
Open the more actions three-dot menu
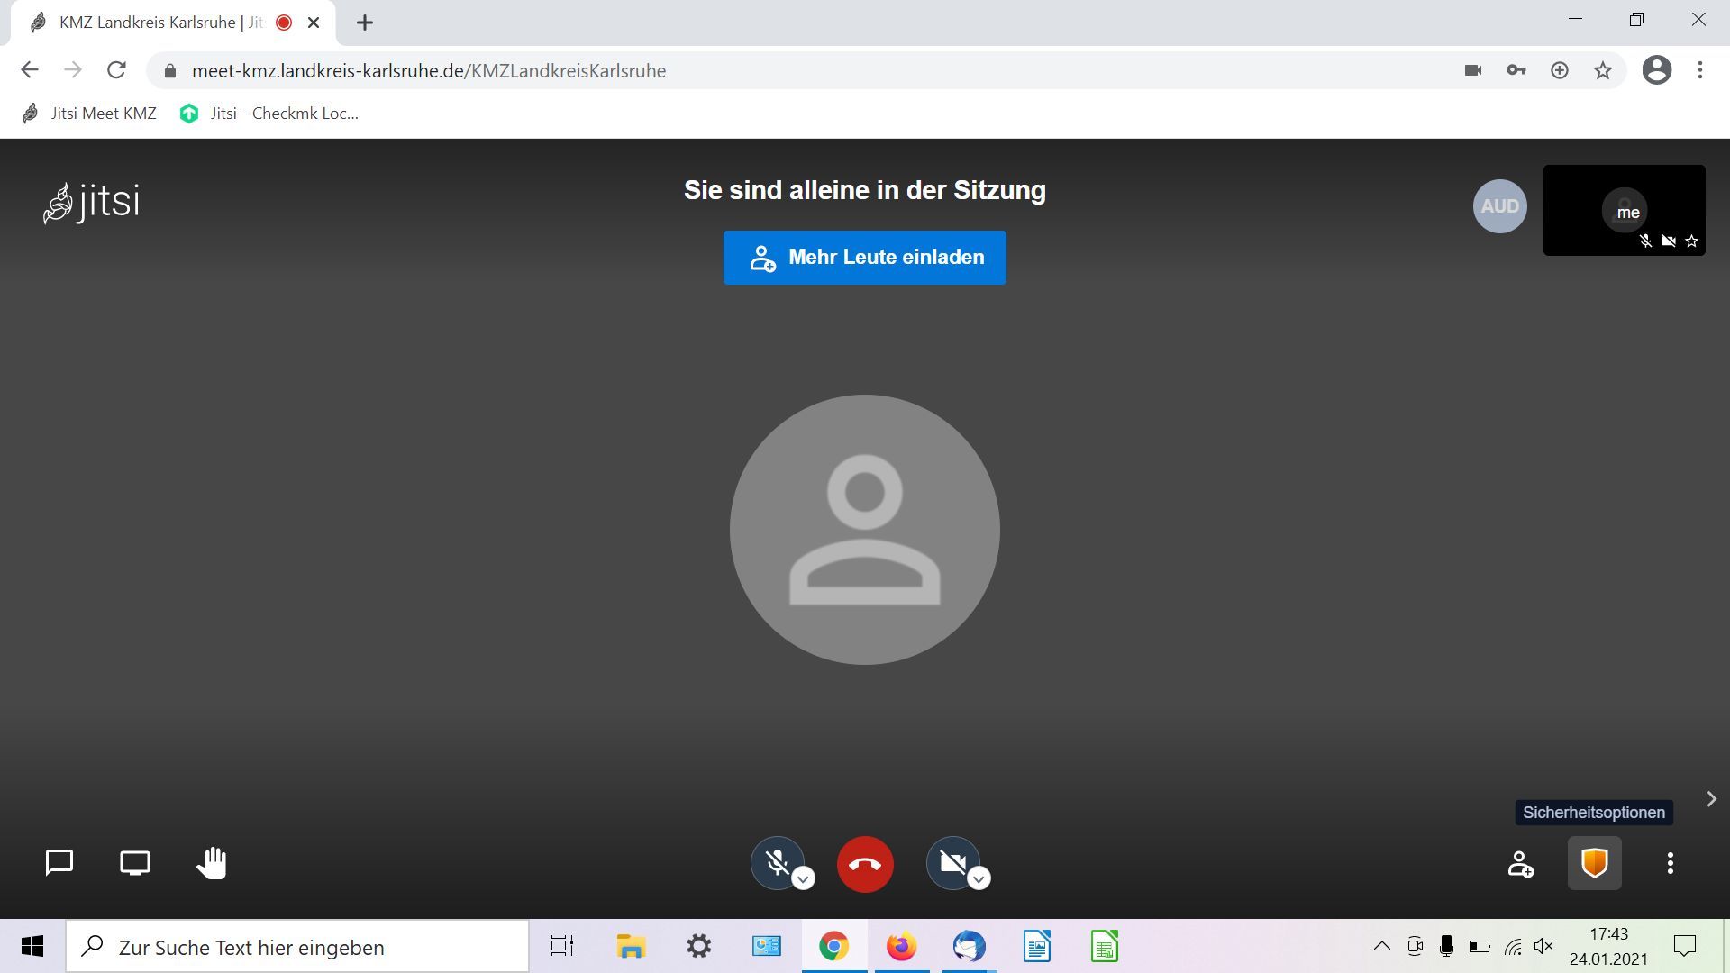pos(1670,863)
